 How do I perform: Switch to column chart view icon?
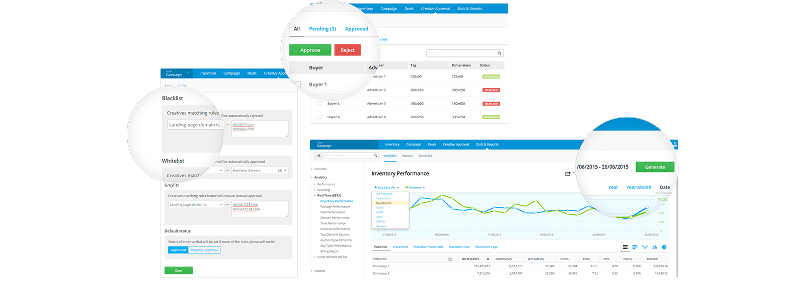click(x=655, y=247)
